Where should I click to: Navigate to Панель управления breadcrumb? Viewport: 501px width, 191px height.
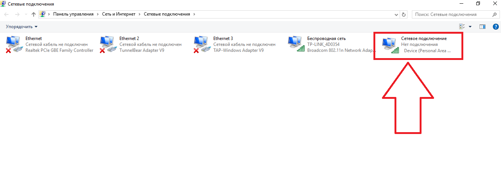(x=73, y=14)
